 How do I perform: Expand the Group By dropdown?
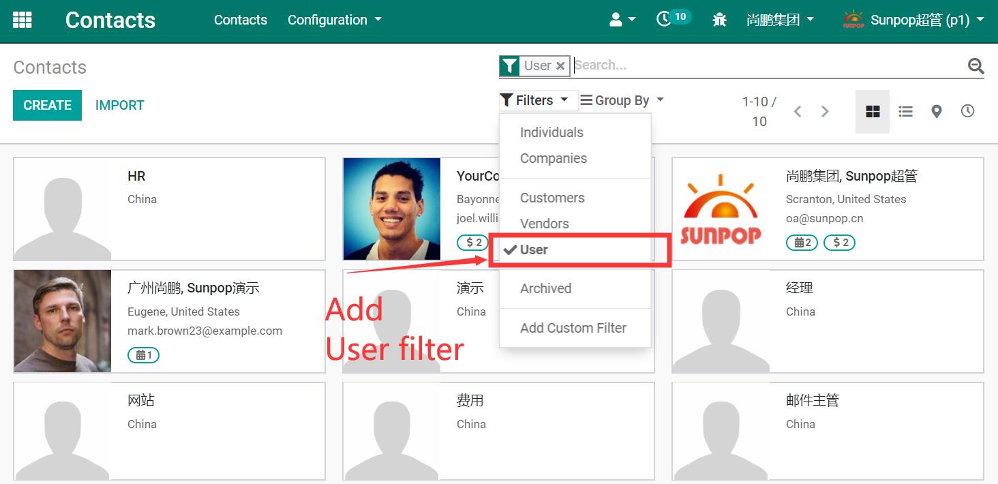point(622,100)
